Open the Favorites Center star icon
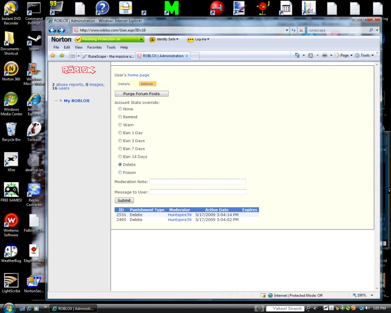This screenshot has height=313, width=391. pyautogui.click(x=53, y=55)
